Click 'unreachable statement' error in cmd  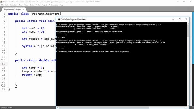click(x=106, y=26)
